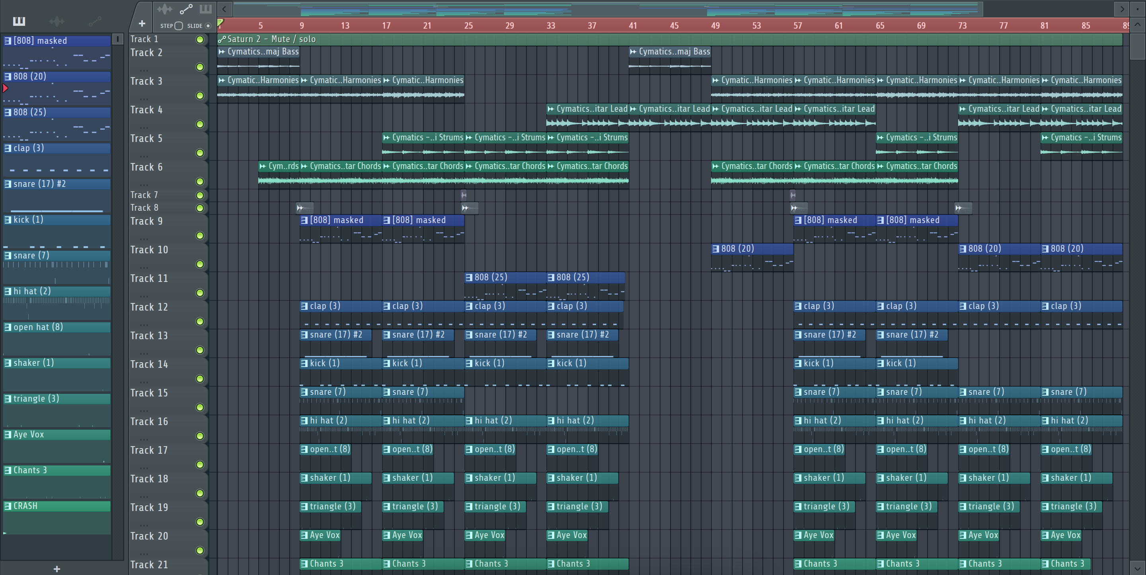Add a new pattern with the picker's bottom plus

click(x=57, y=569)
